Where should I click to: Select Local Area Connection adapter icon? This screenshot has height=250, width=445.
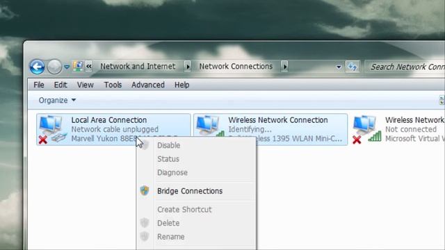pos(53,129)
